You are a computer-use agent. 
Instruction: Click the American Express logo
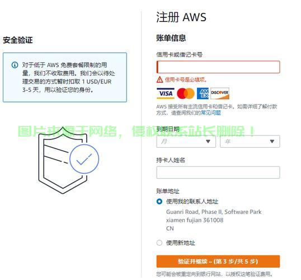(x=203, y=94)
